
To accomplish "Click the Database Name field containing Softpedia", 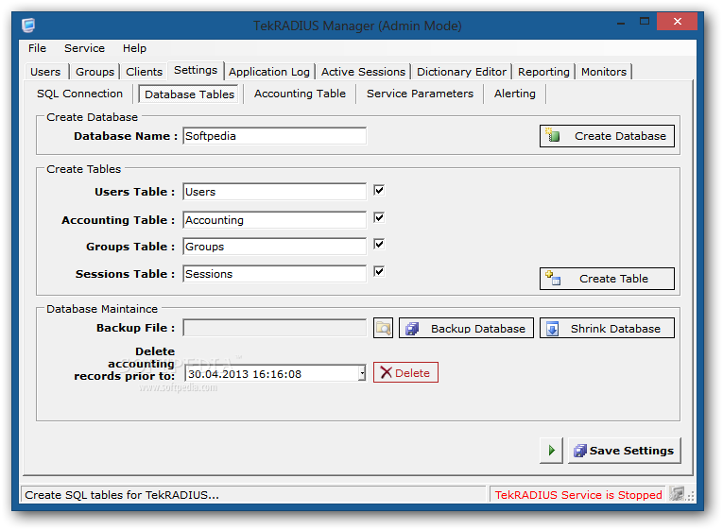I will pos(274,136).
